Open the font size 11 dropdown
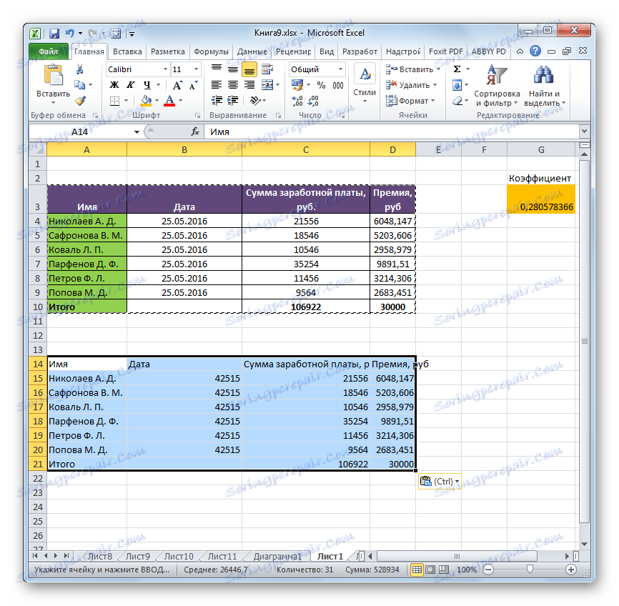 coord(196,69)
